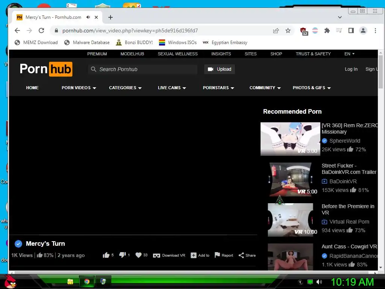Open a new tab with the plus button
385x289 pixels.
coord(111,17)
